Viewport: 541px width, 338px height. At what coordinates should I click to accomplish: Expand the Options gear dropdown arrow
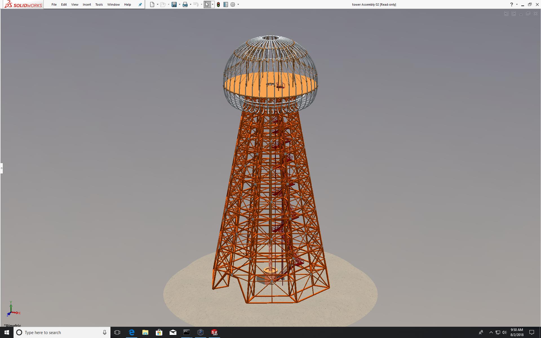pos(238,5)
